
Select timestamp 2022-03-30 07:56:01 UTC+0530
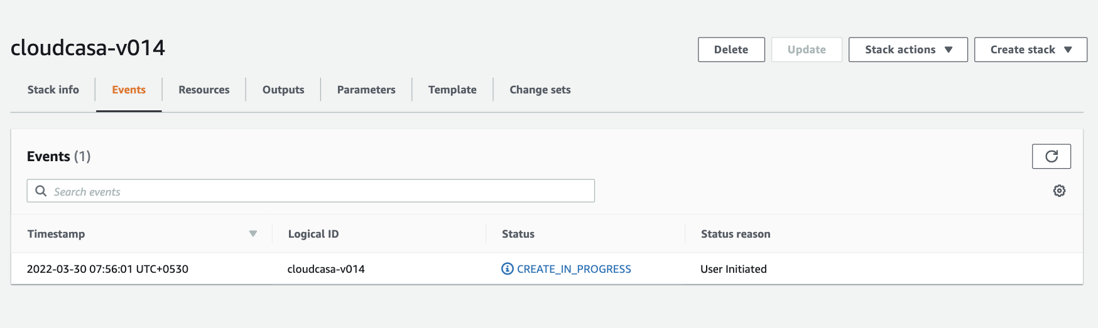(x=107, y=269)
